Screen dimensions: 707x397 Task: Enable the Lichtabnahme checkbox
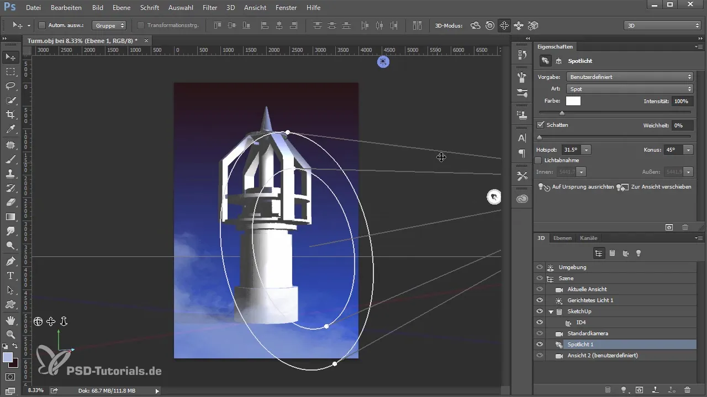(x=539, y=160)
